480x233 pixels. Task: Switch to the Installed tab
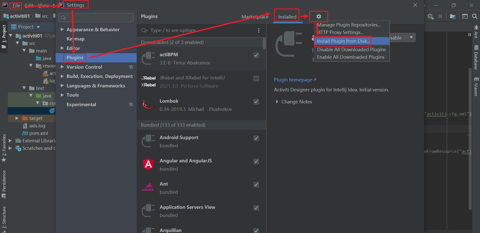pyautogui.click(x=287, y=17)
